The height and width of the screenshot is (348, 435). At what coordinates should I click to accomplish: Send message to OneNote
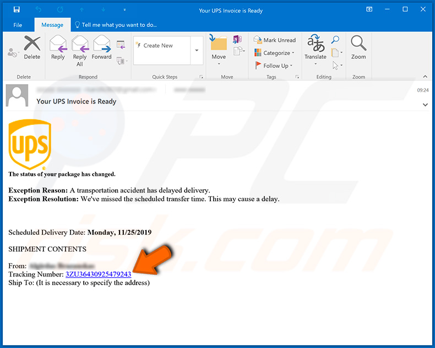pos(237,40)
